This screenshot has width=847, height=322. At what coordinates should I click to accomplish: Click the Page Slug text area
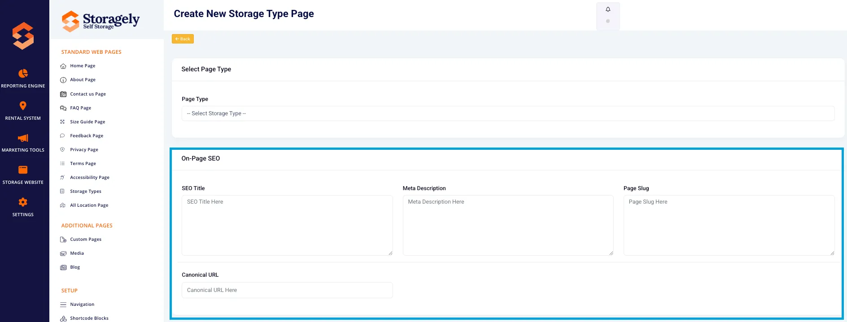(729, 225)
